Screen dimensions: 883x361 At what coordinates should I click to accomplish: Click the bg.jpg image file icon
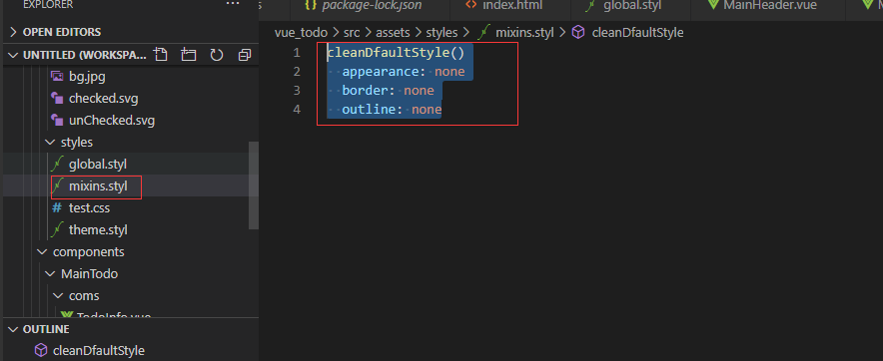point(57,76)
